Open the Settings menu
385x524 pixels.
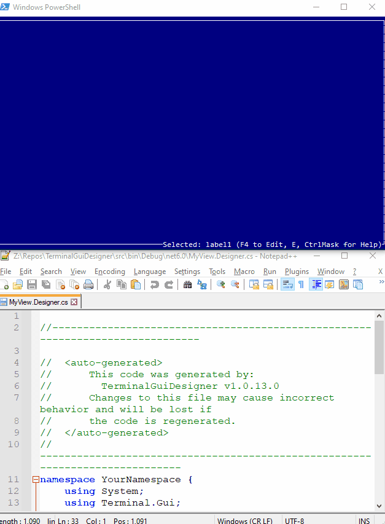point(187,272)
